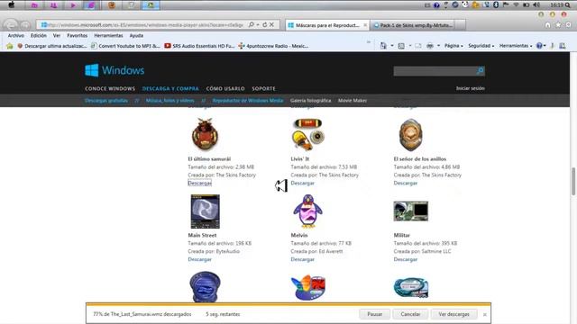Click the Melvin penguin skin thumbnail

307,211
